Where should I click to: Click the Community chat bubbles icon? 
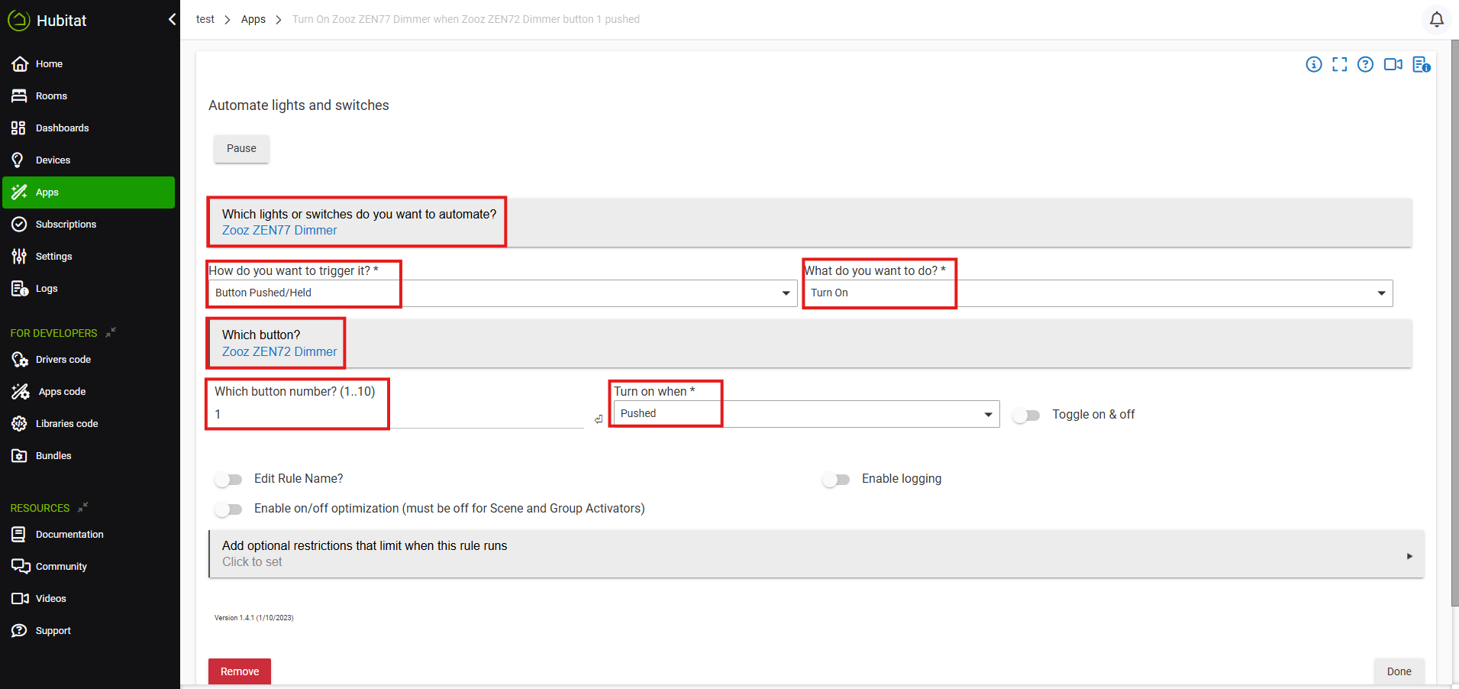pos(21,567)
